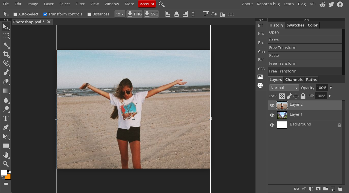Click the red Account button
The width and height of the screenshot is (349, 193).
tap(147, 4)
